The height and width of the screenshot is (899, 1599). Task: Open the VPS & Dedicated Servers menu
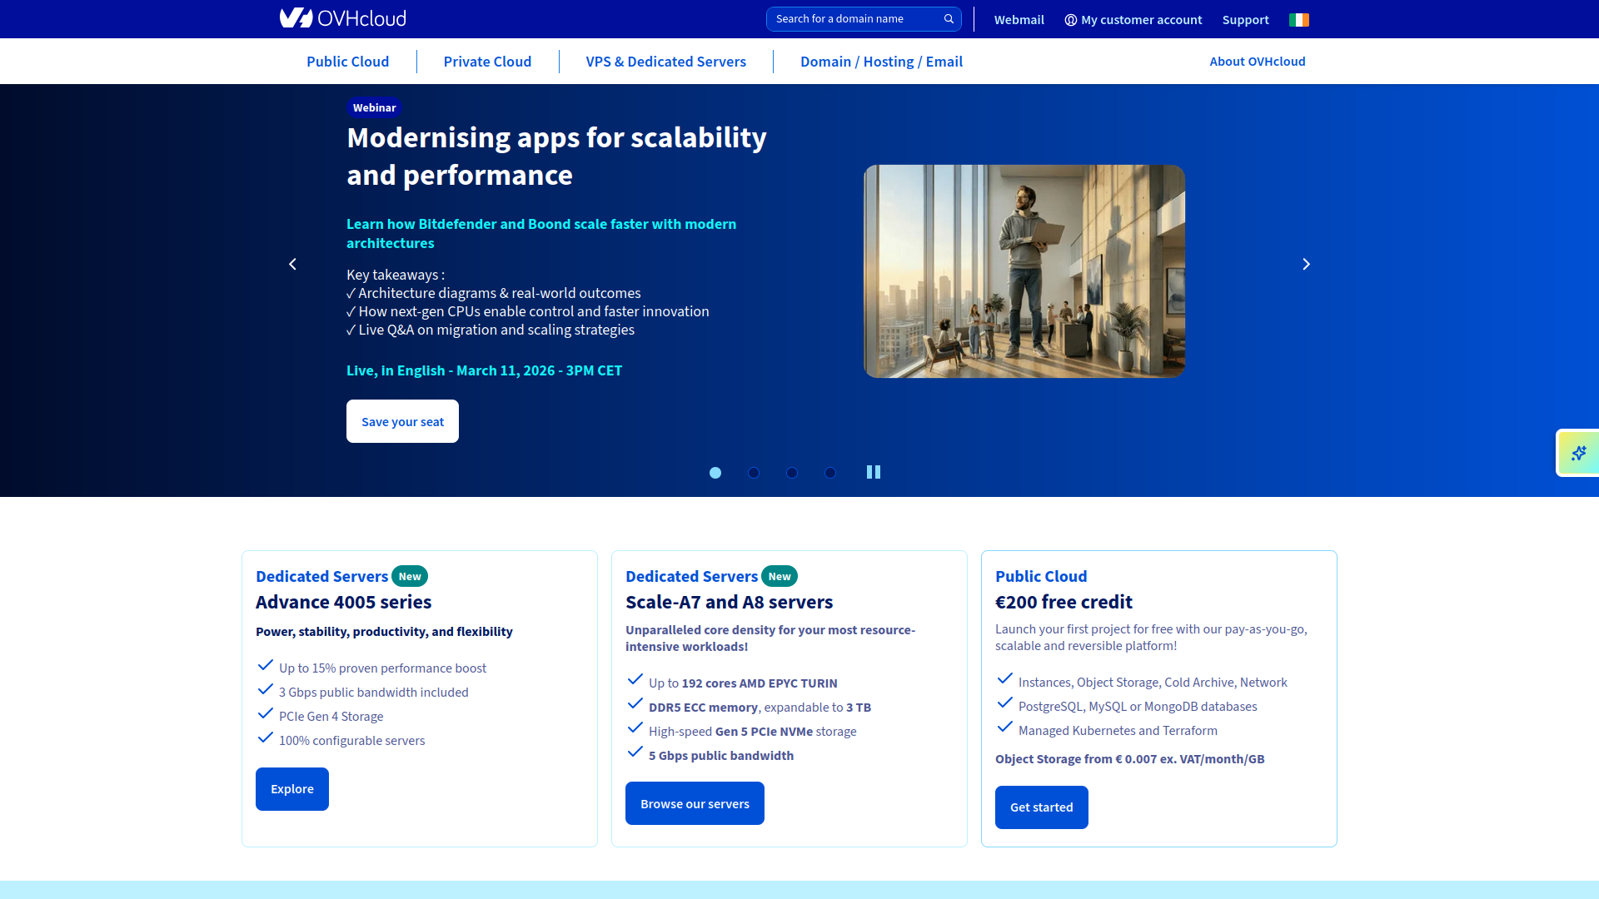tap(665, 61)
